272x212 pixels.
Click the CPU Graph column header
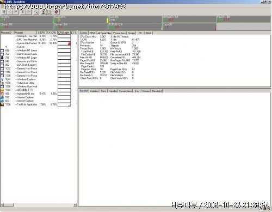(x=64, y=33)
